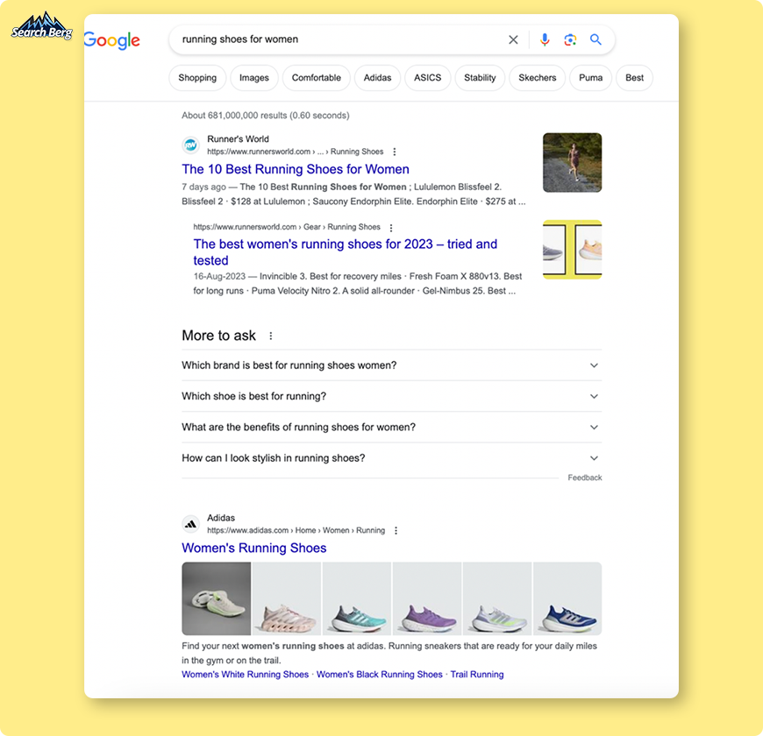The width and height of the screenshot is (763, 736).
Task: Open 'The best women's running shoes for 2023' result
Action: (x=345, y=251)
